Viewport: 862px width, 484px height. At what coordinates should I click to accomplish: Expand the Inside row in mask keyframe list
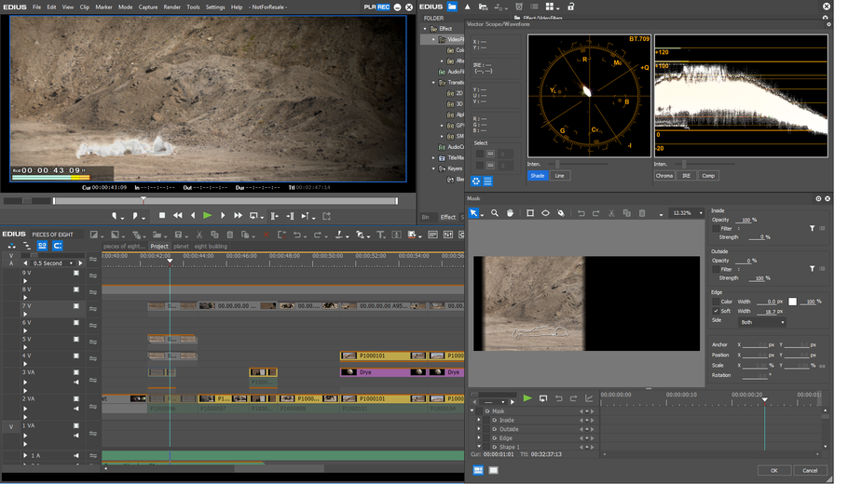click(x=480, y=421)
